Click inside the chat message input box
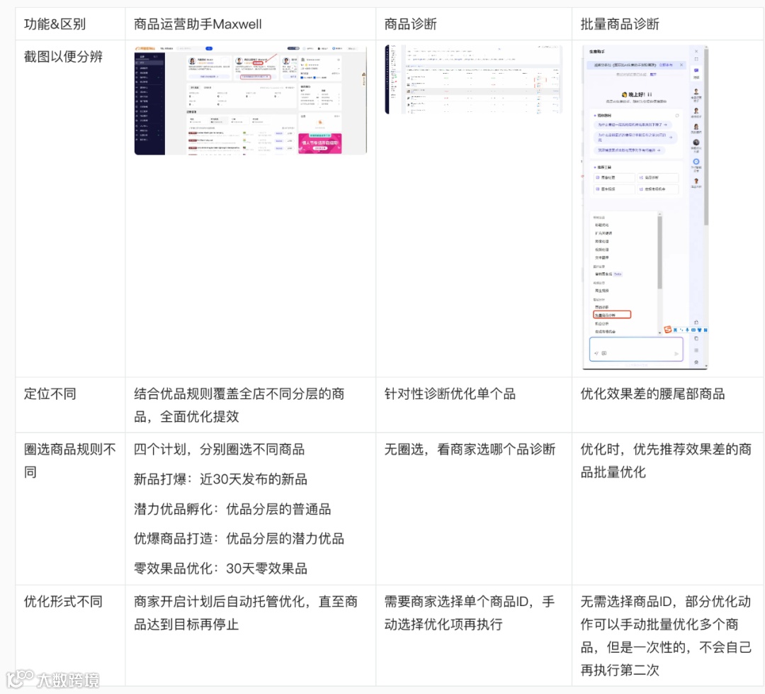This screenshot has height=694, width=765. click(636, 349)
